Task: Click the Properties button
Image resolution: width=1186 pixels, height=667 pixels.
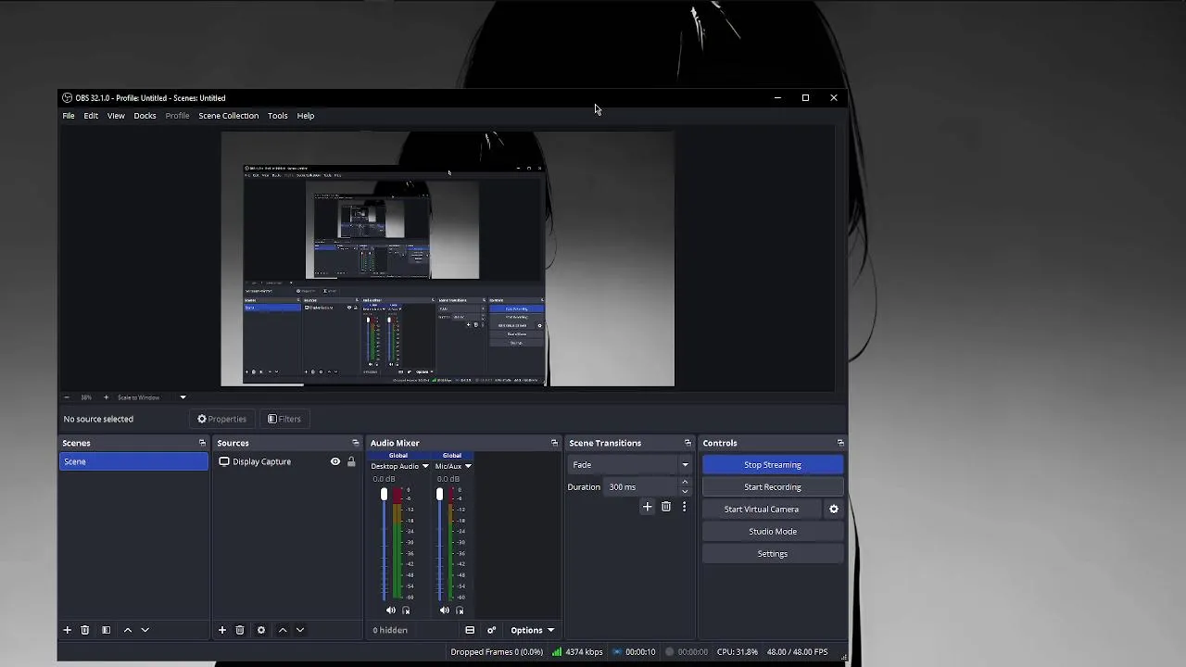Action: pos(221,419)
